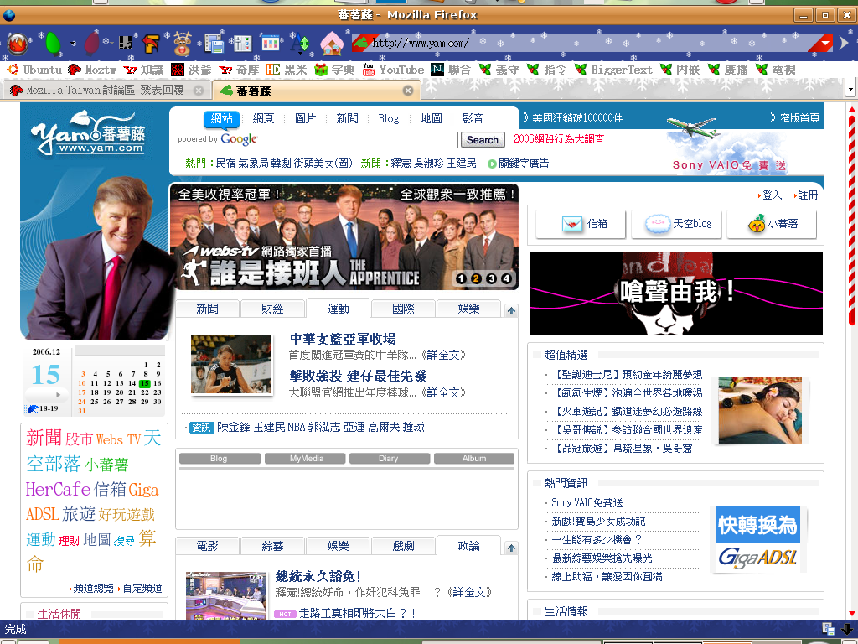
Task: Close the 蕃薯藤 tab with its X icon
Action: coord(408,91)
